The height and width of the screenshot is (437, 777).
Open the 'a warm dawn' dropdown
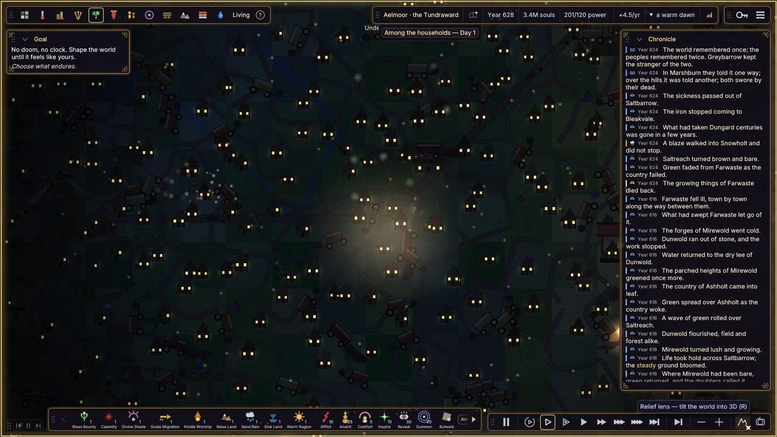point(672,15)
